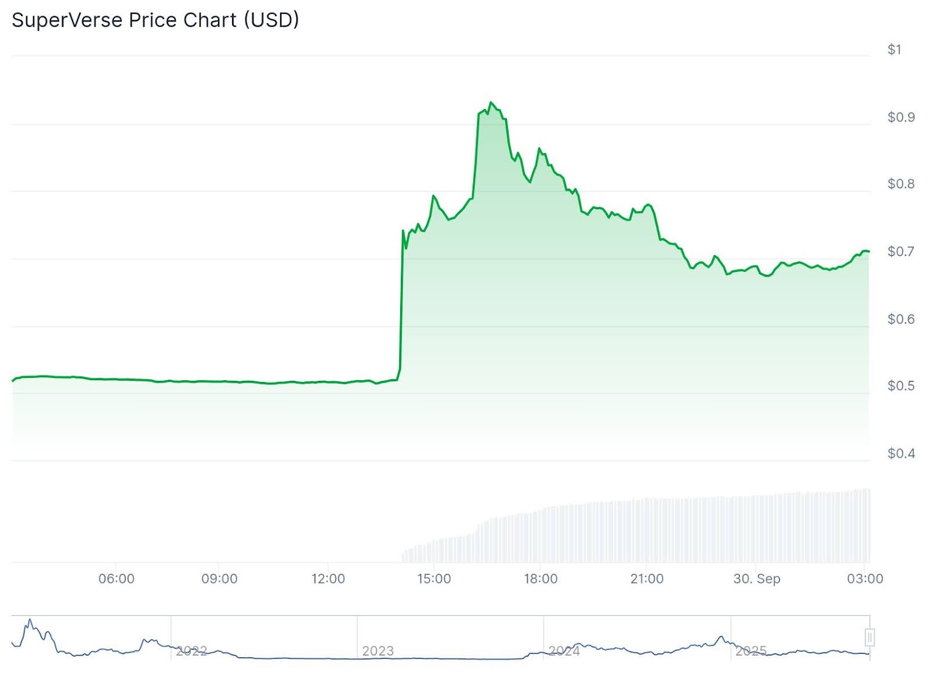Image resolution: width=928 pixels, height=677 pixels.
Task: Click the 06:00 time axis label
Action: [116, 578]
